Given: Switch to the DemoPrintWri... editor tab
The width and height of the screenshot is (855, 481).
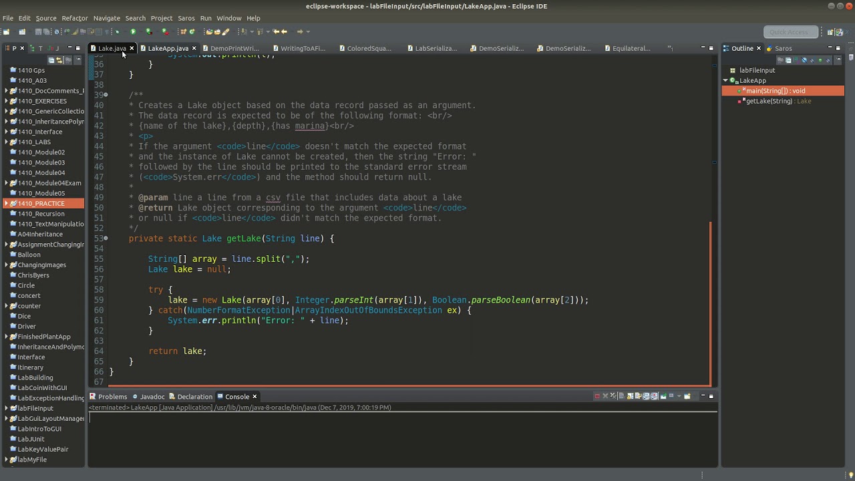Looking at the screenshot, I should tap(234, 48).
